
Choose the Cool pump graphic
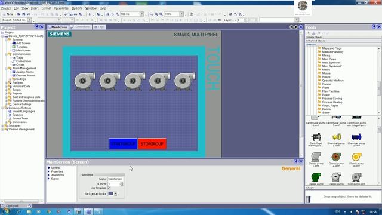coord(356,177)
